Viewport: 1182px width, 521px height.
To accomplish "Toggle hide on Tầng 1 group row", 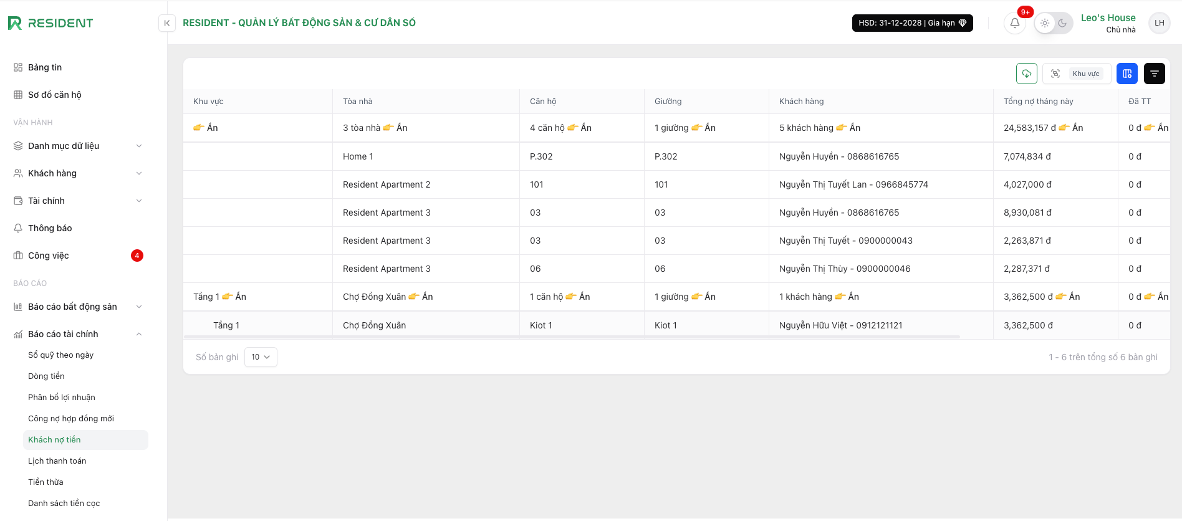I will tap(234, 297).
